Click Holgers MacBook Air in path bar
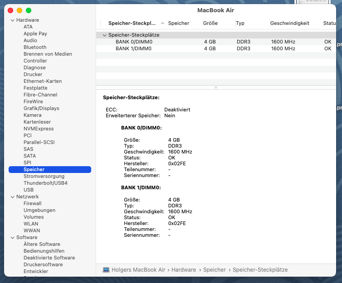This screenshot has height=283, width=342. pyautogui.click(x=138, y=270)
